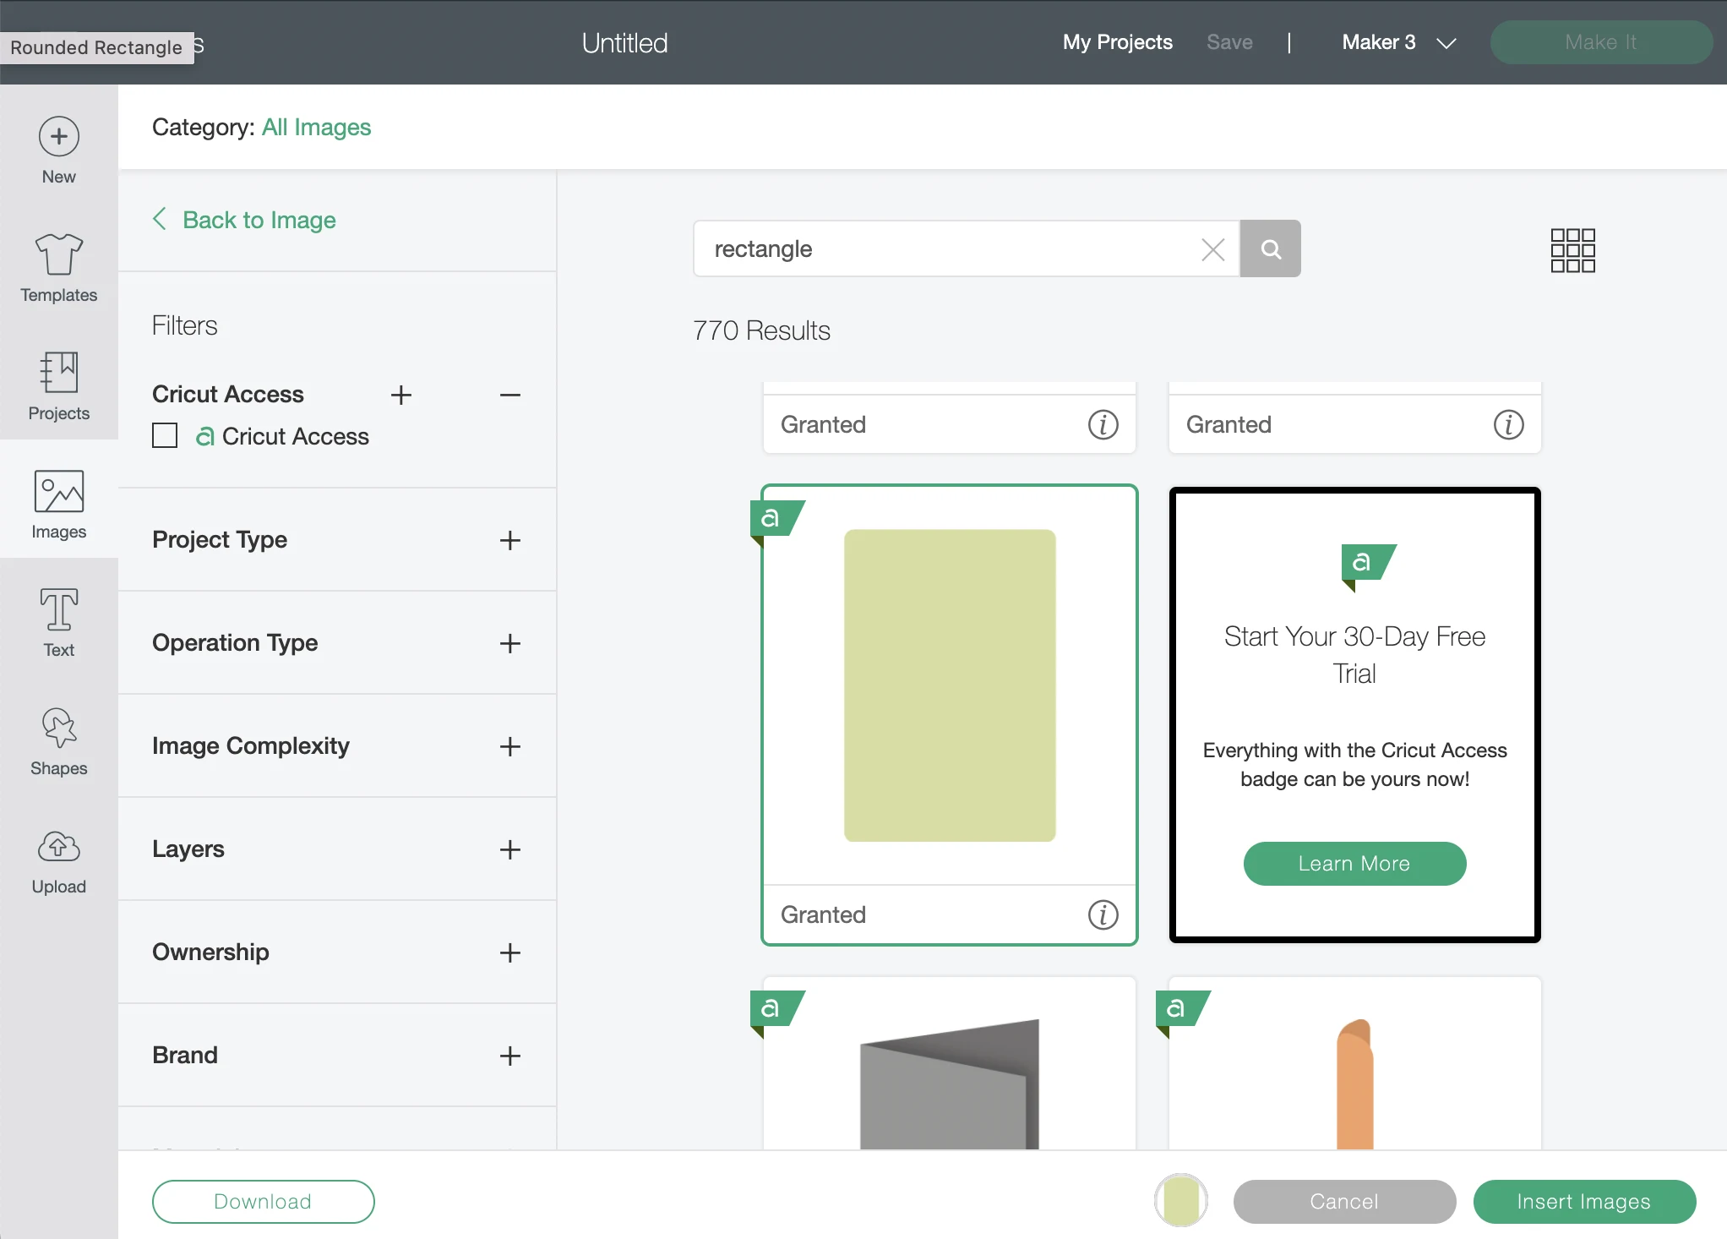Expand the Project Type filter
Screen dimensions: 1727x1239
click(509, 540)
